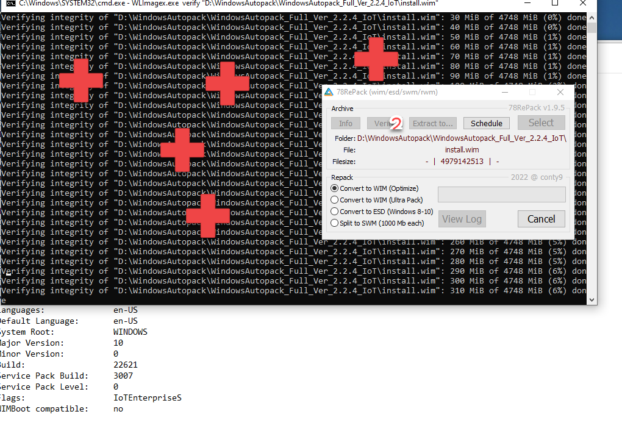Minimize the 78RePack window
This screenshot has width=622, height=428.
click(x=505, y=92)
